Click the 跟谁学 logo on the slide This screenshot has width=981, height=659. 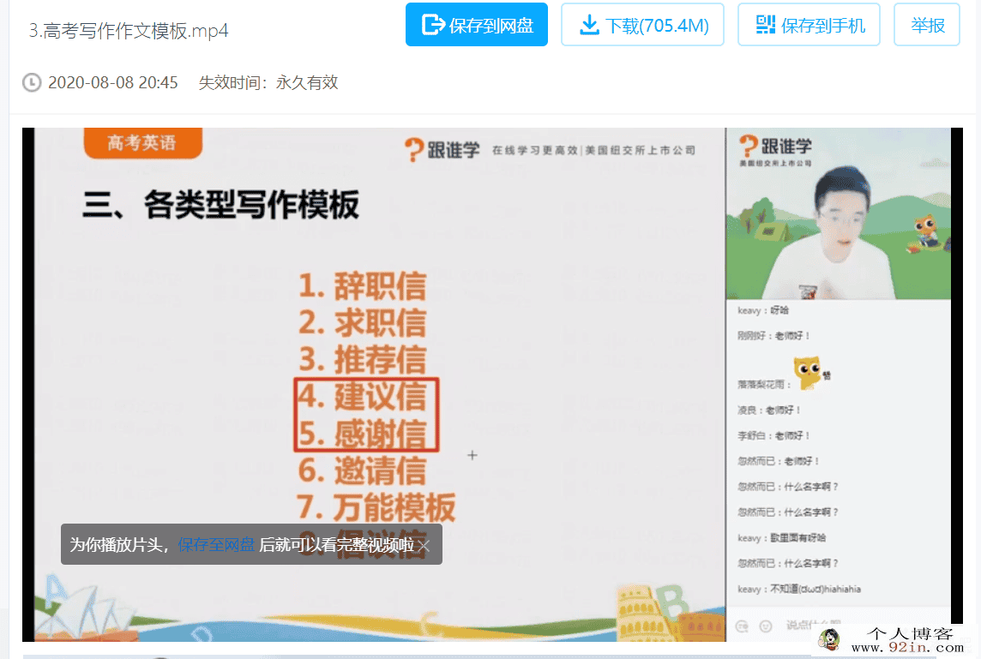click(x=442, y=150)
